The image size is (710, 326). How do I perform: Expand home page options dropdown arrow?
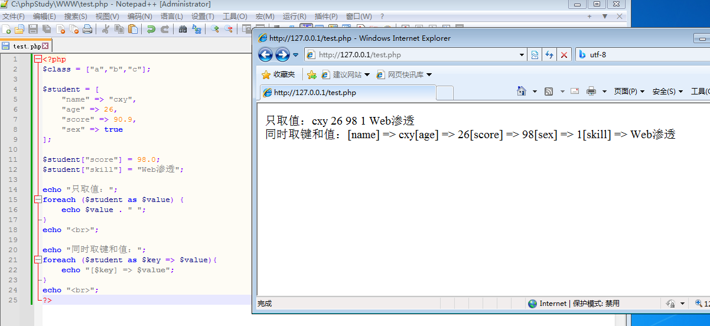[x=535, y=92]
